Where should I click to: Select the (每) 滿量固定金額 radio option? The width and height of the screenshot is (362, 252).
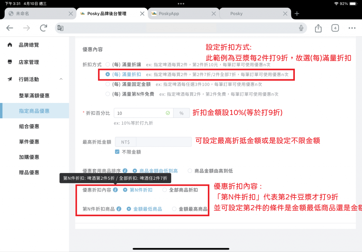point(107,84)
